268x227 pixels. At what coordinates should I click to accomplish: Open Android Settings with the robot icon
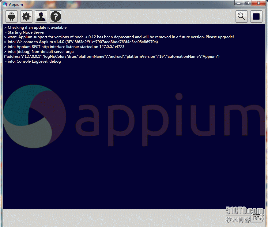click(12, 16)
